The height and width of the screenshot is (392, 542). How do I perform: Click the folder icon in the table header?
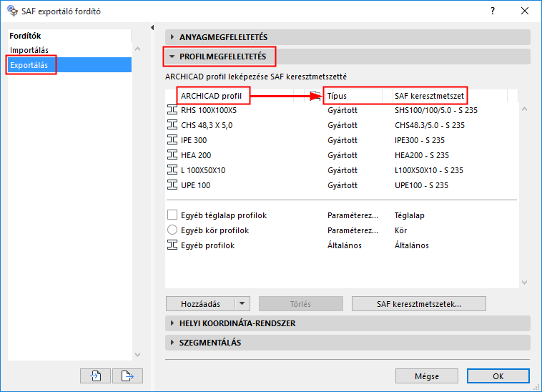pos(315,95)
